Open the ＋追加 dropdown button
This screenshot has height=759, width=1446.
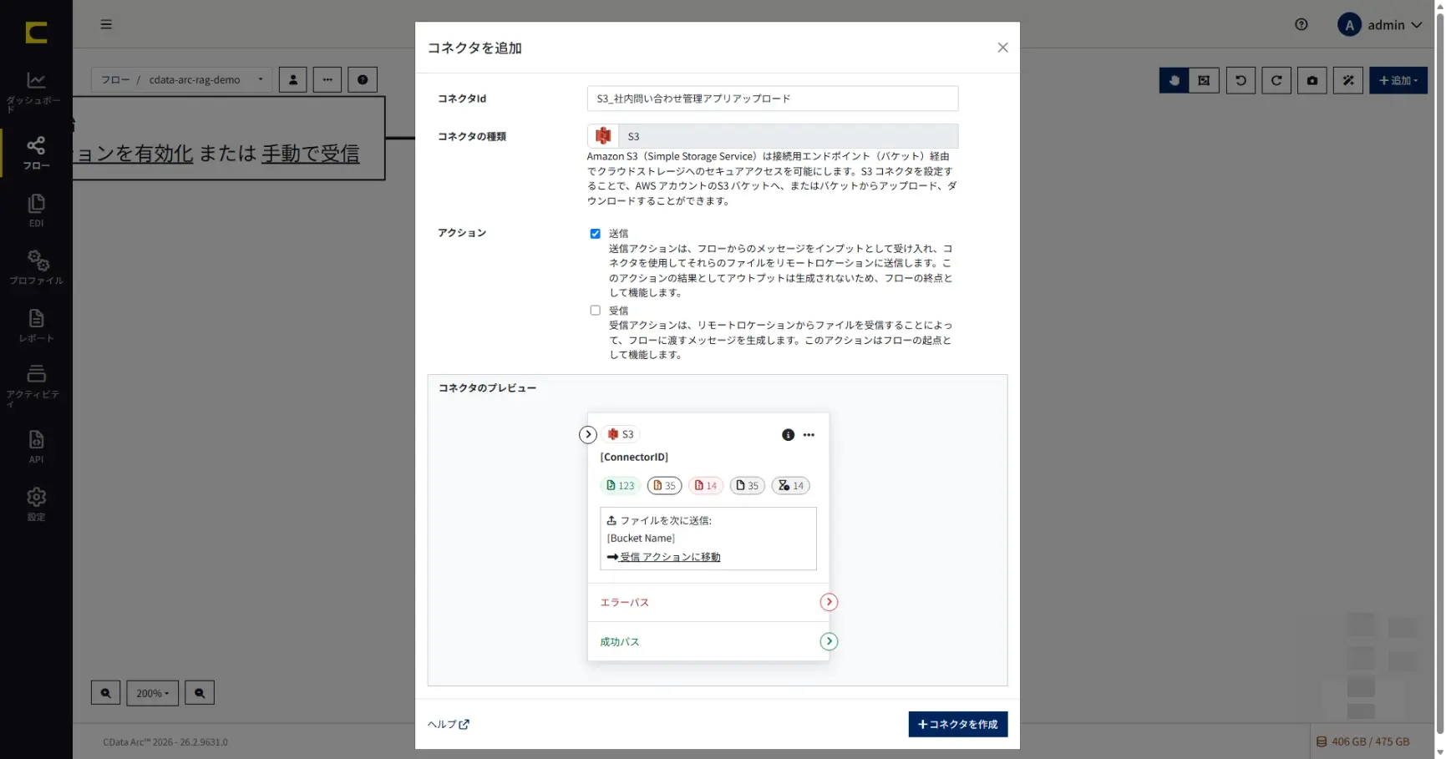(1398, 80)
